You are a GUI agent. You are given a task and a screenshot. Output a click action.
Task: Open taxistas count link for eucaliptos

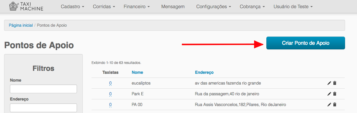point(110,83)
